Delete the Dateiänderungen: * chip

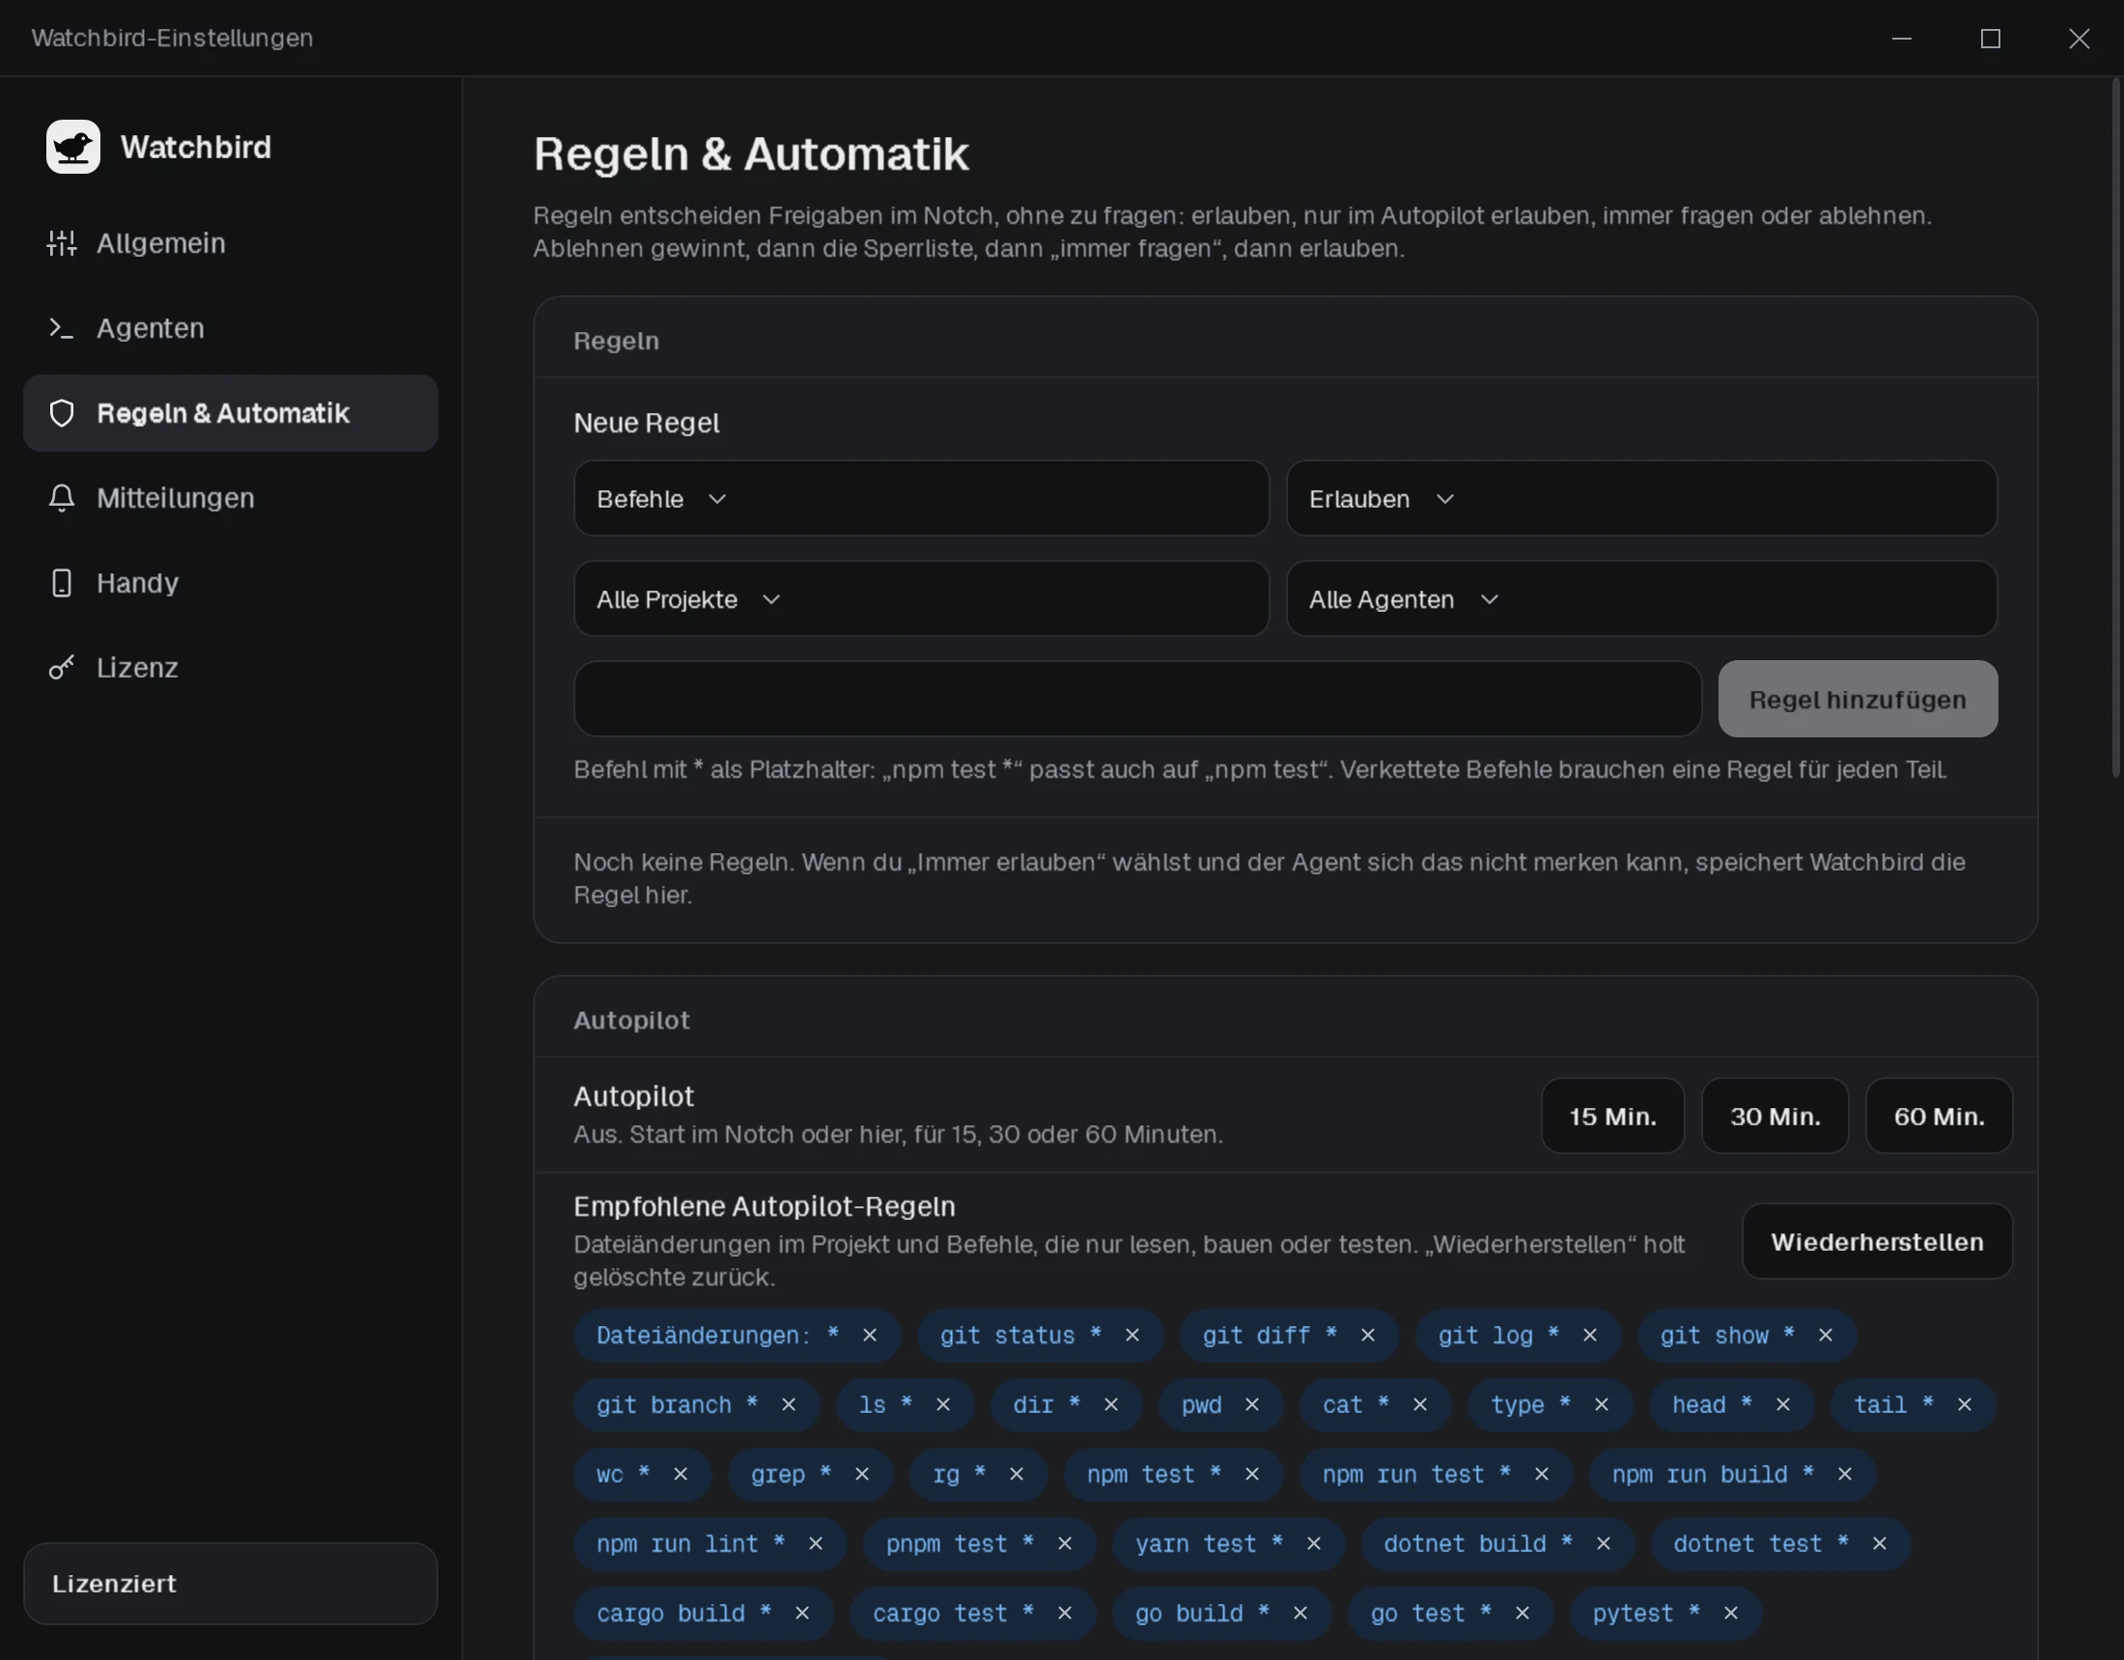(x=870, y=1335)
